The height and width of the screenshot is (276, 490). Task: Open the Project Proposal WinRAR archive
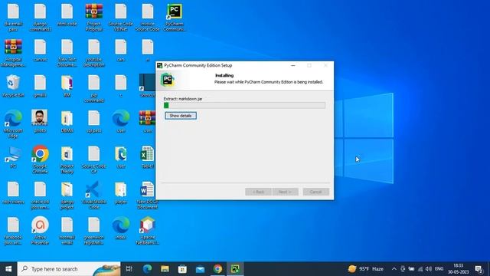(x=93, y=17)
